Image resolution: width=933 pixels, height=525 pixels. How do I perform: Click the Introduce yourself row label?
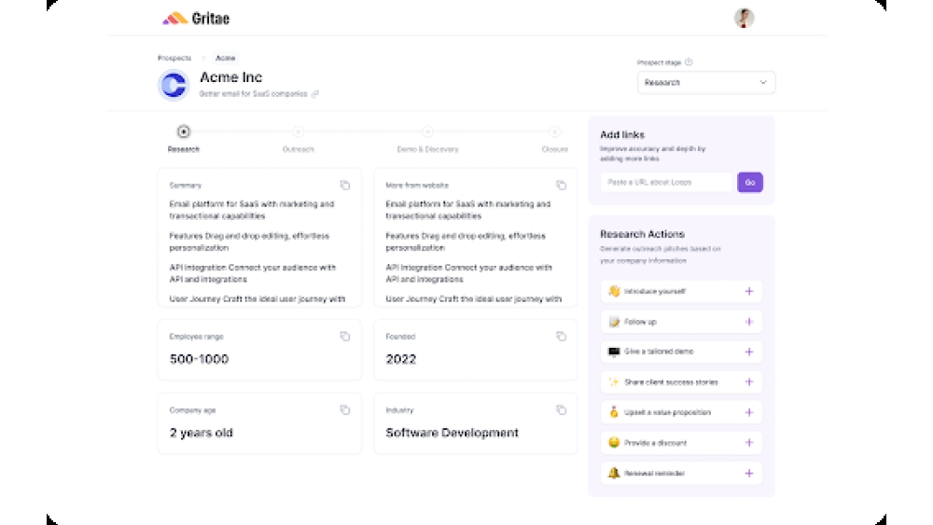[655, 291]
